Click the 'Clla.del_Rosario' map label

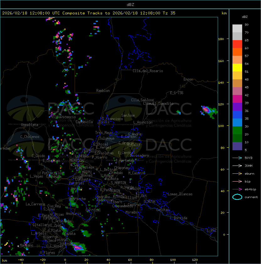tap(148, 71)
